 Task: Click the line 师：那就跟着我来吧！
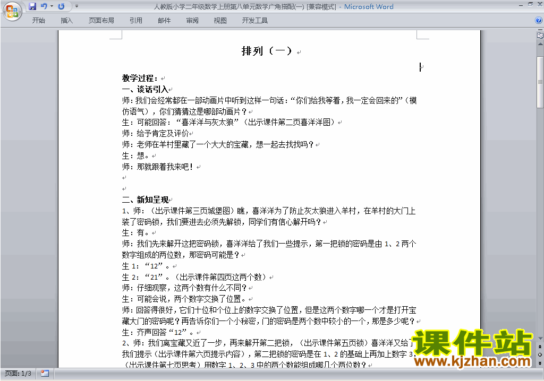[157, 167]
